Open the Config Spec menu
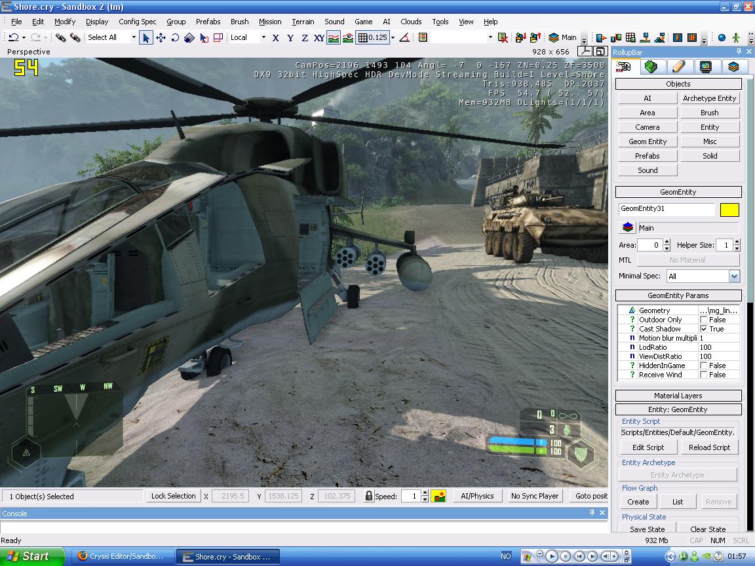The image size is (755, 566). point(137,22)
